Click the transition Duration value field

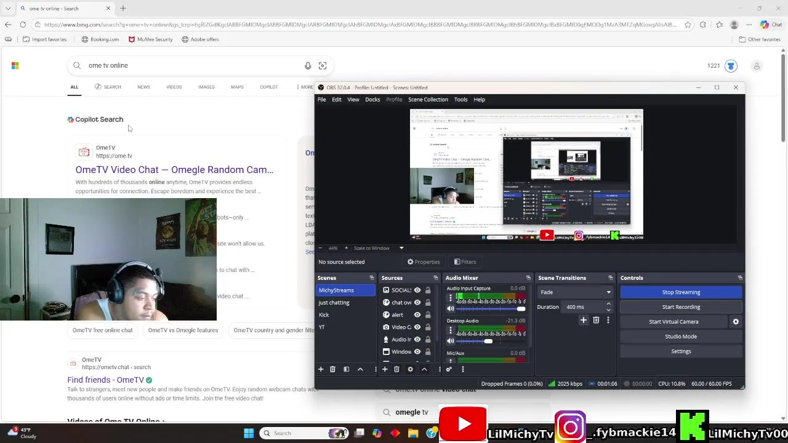pyautogui.click(x=585, y=307)
